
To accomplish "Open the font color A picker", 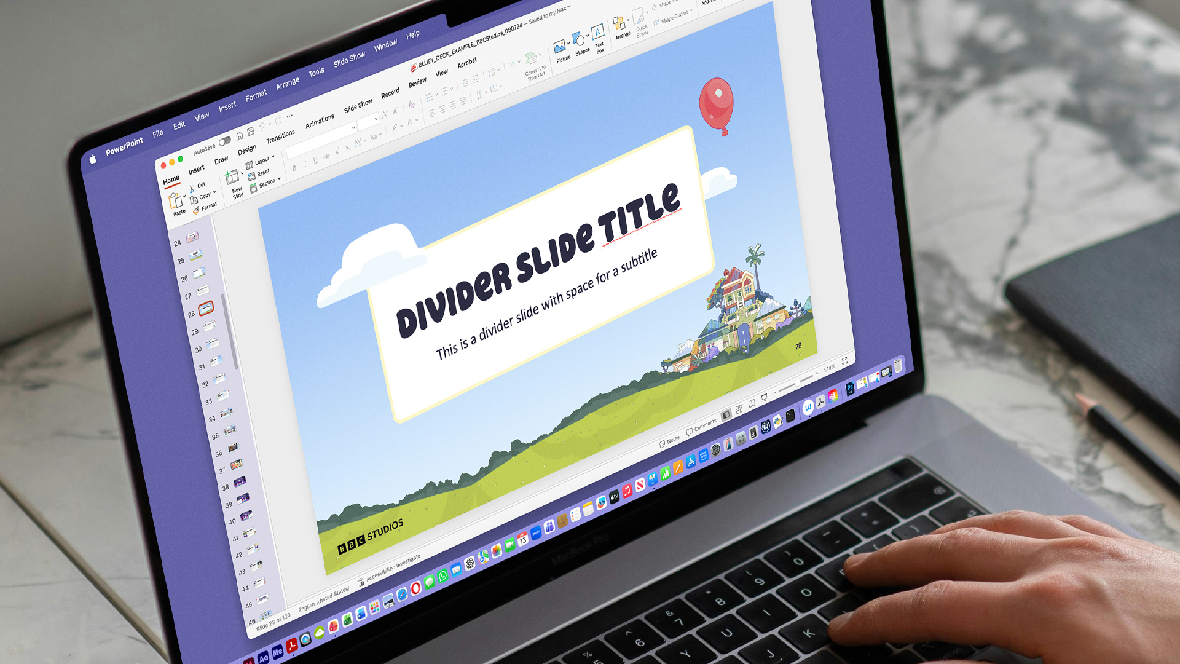I will point(411,122).
